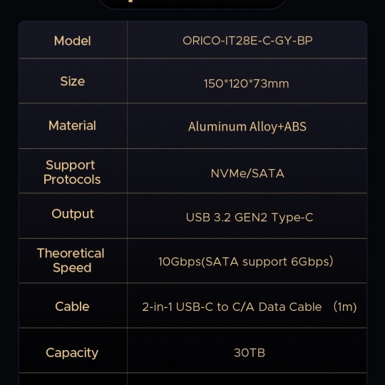This screenshot has width=385, height=385.
Task: Select the 150*120*73mm size value
Action: pyautogui.click(x=246, y=83)
